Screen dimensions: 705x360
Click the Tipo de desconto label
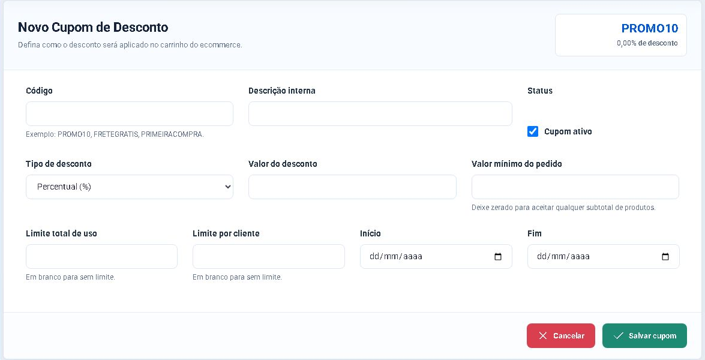coord(58,164)
